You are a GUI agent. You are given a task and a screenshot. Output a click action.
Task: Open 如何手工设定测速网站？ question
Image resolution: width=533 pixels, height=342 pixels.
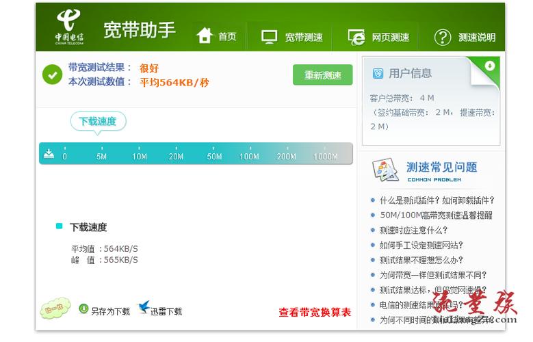(421, 245)
